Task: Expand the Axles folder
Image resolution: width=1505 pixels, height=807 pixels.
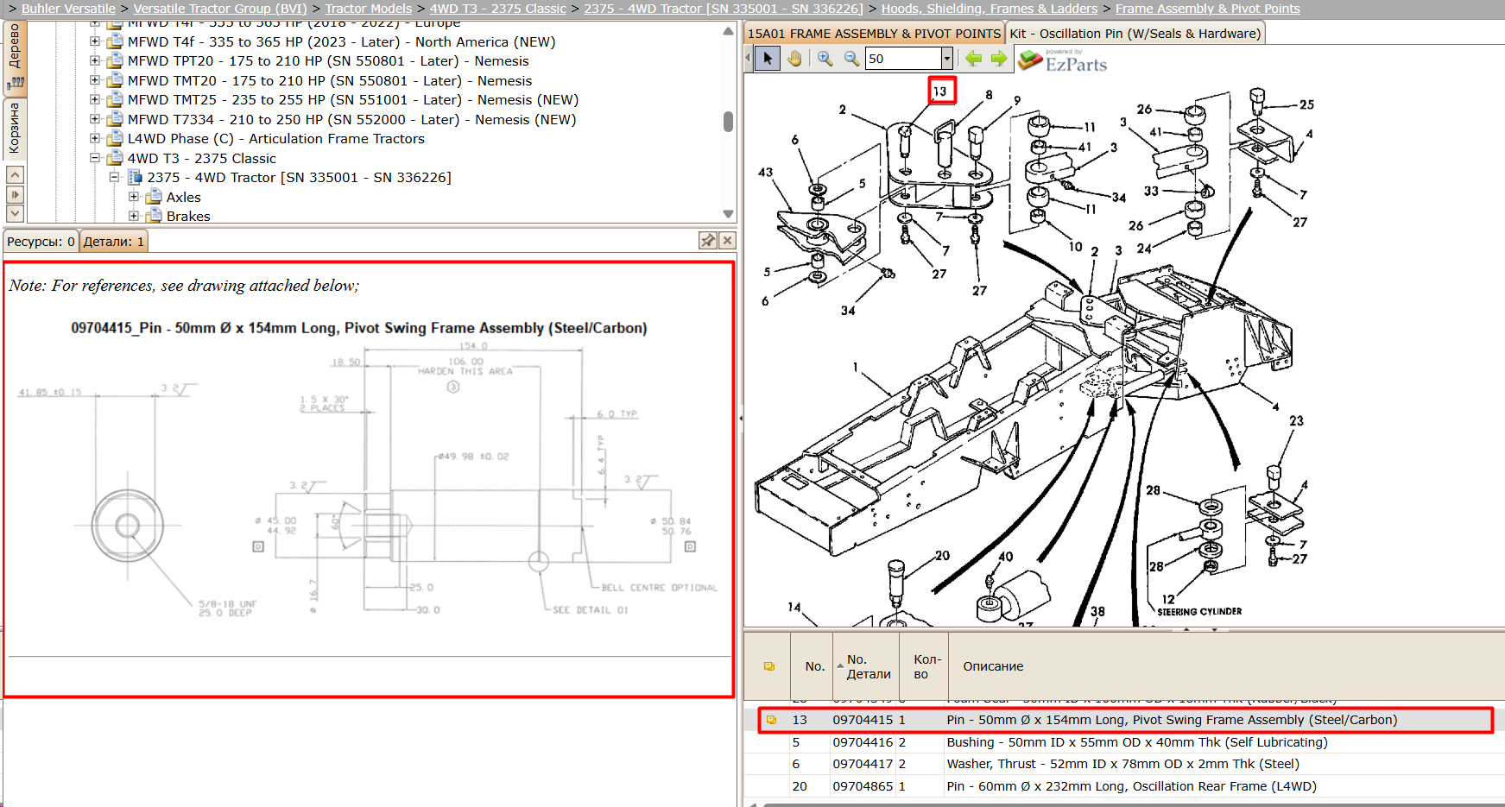Action: point(134,197)
